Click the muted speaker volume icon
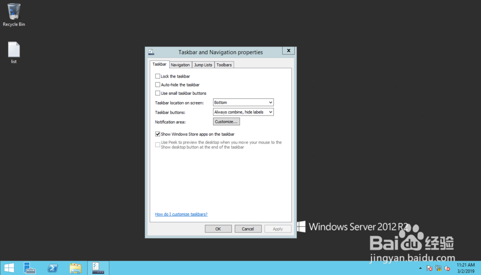Screen dimensions: 481x275 [447, 268]
